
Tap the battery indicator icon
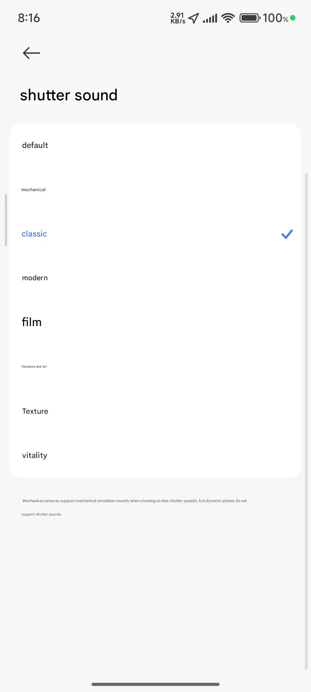[250, 18]
